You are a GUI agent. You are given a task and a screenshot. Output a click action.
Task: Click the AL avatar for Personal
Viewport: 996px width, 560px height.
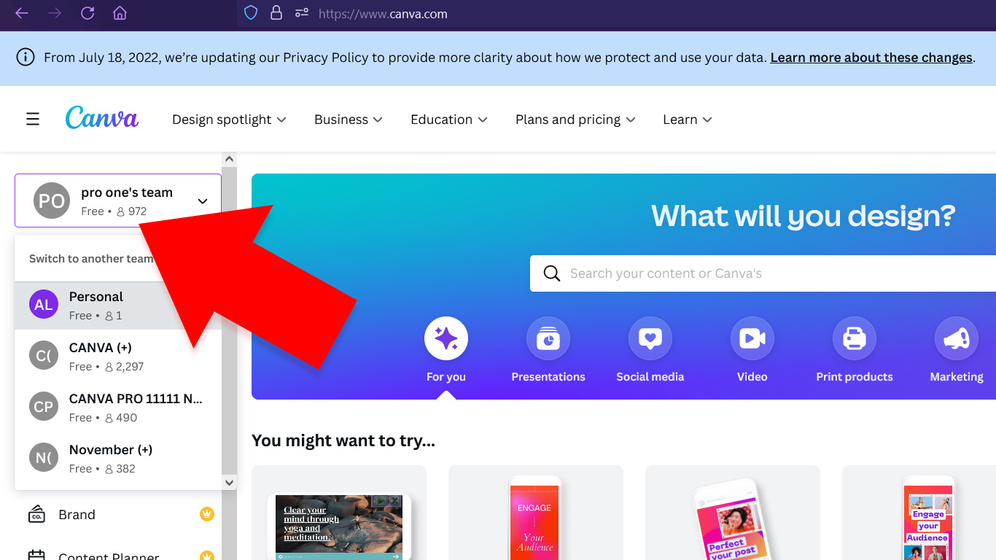pos(44,305)
